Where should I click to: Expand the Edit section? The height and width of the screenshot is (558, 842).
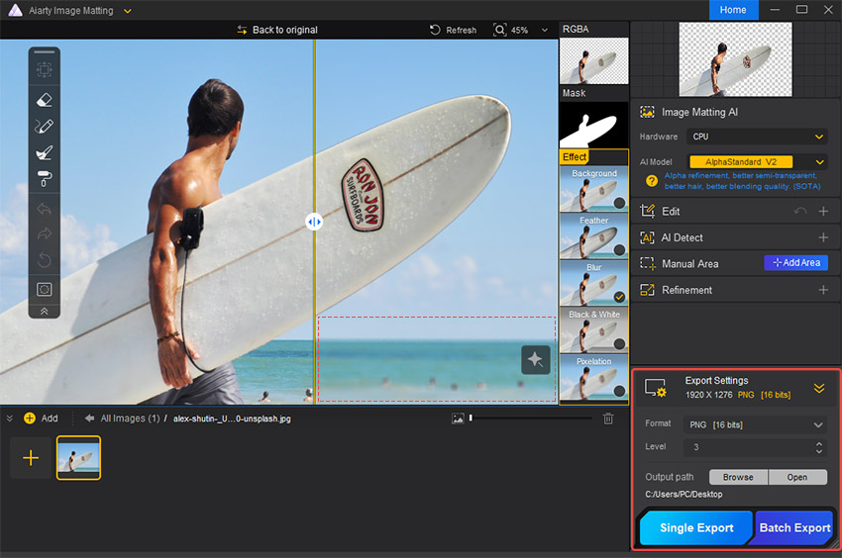pos(822,212)
